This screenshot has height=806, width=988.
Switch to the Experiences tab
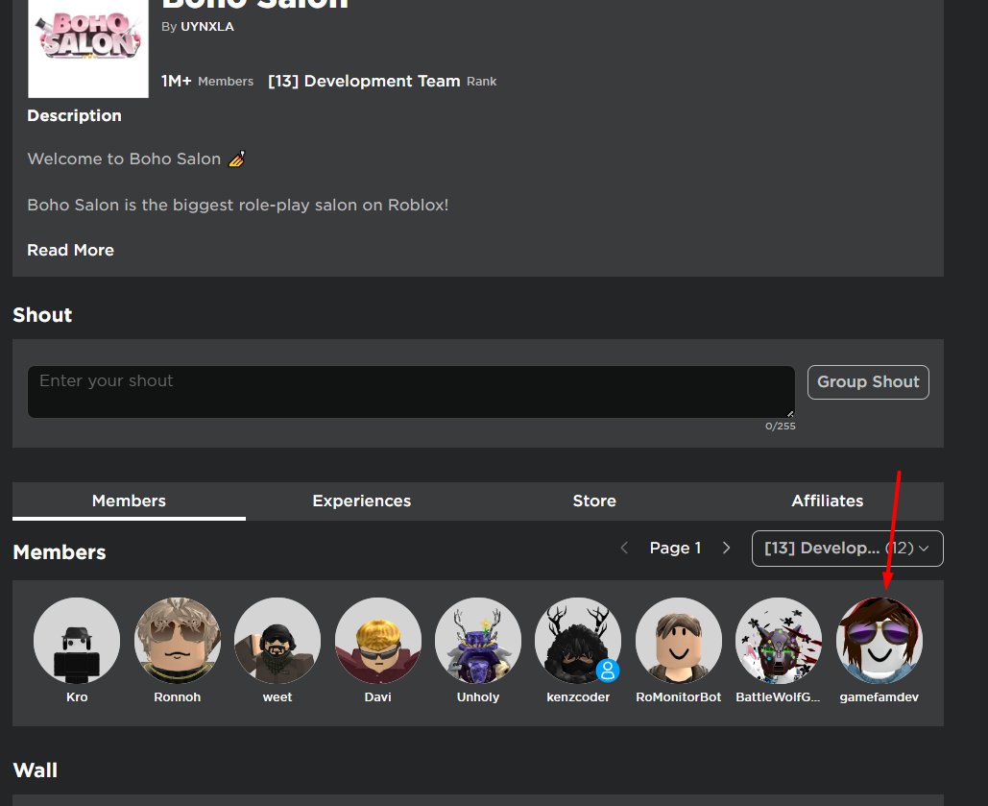tap(362, 501)
